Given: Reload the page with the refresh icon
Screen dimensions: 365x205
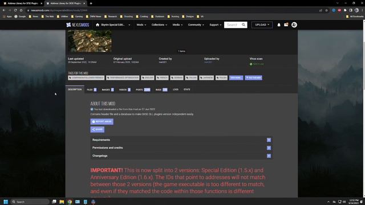Looking at the screenshot, I should (x=15, y=10).
